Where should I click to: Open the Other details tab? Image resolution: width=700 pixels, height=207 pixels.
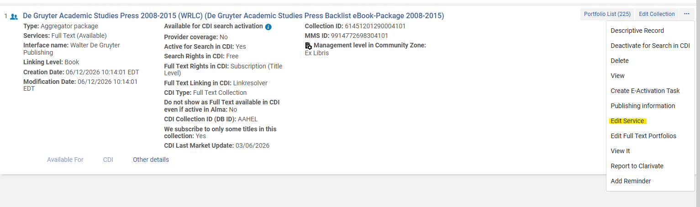(151, 160)
